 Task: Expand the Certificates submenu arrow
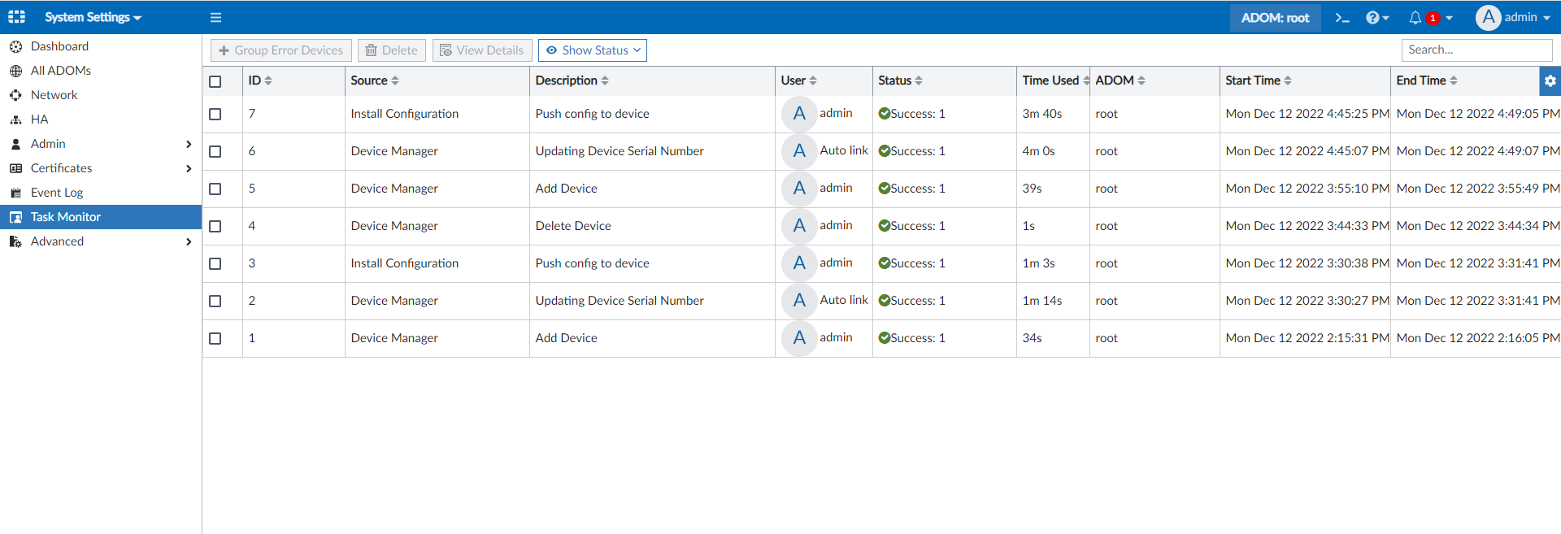pos(189,168)
